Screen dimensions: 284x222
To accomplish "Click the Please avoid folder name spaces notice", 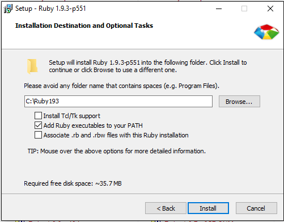I will point(121,86).
